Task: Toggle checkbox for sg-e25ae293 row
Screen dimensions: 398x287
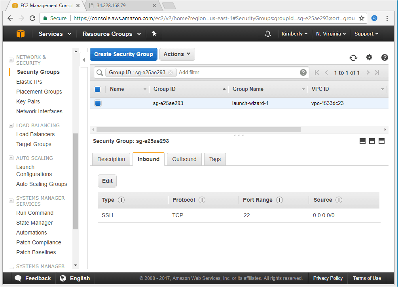Action: [98, 103]
